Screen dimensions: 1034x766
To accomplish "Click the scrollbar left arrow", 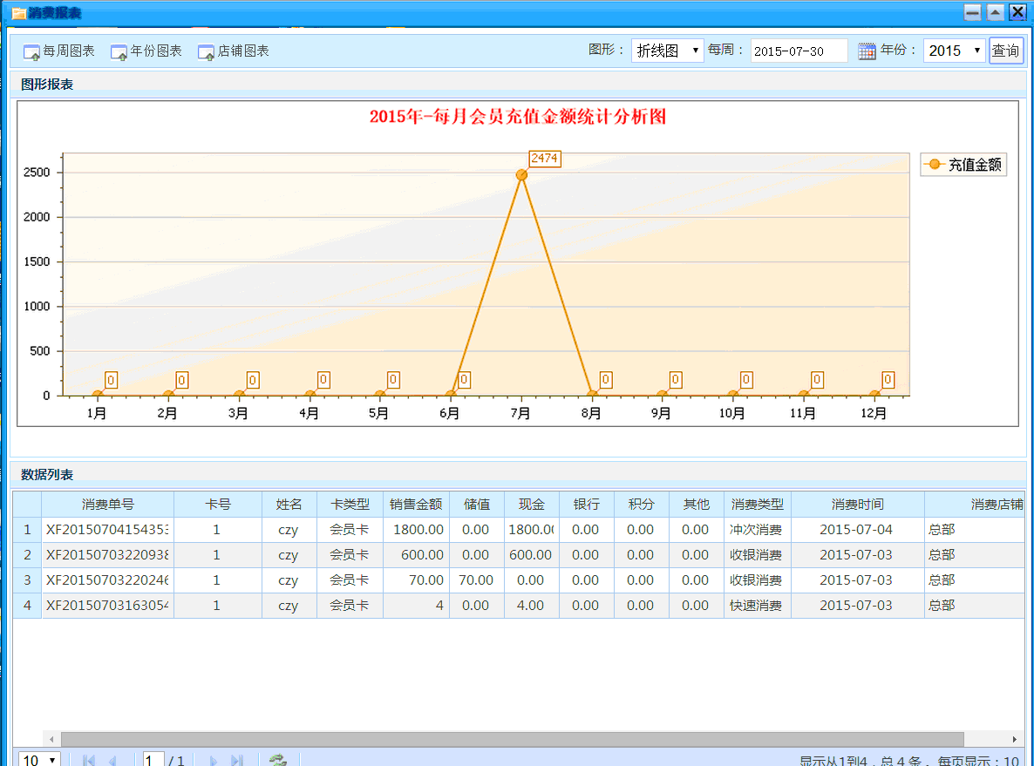I will [x=51, y=739].
